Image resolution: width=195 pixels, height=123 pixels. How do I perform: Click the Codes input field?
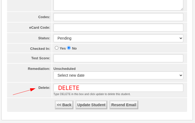pyautogui.click(x=118, y=17)
